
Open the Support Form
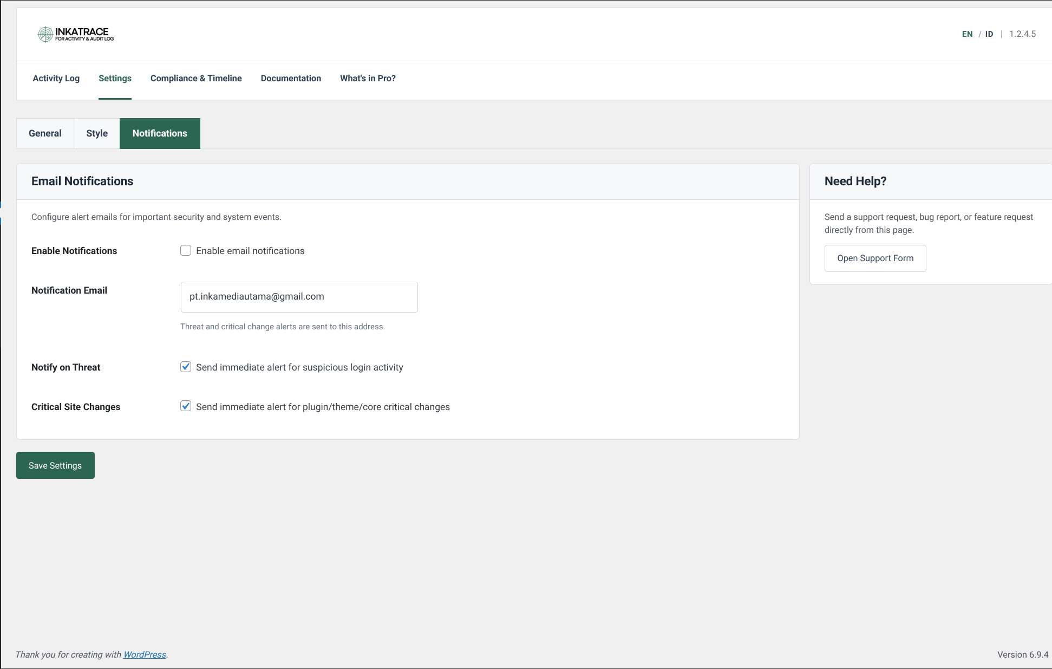[x=875, y=258]
